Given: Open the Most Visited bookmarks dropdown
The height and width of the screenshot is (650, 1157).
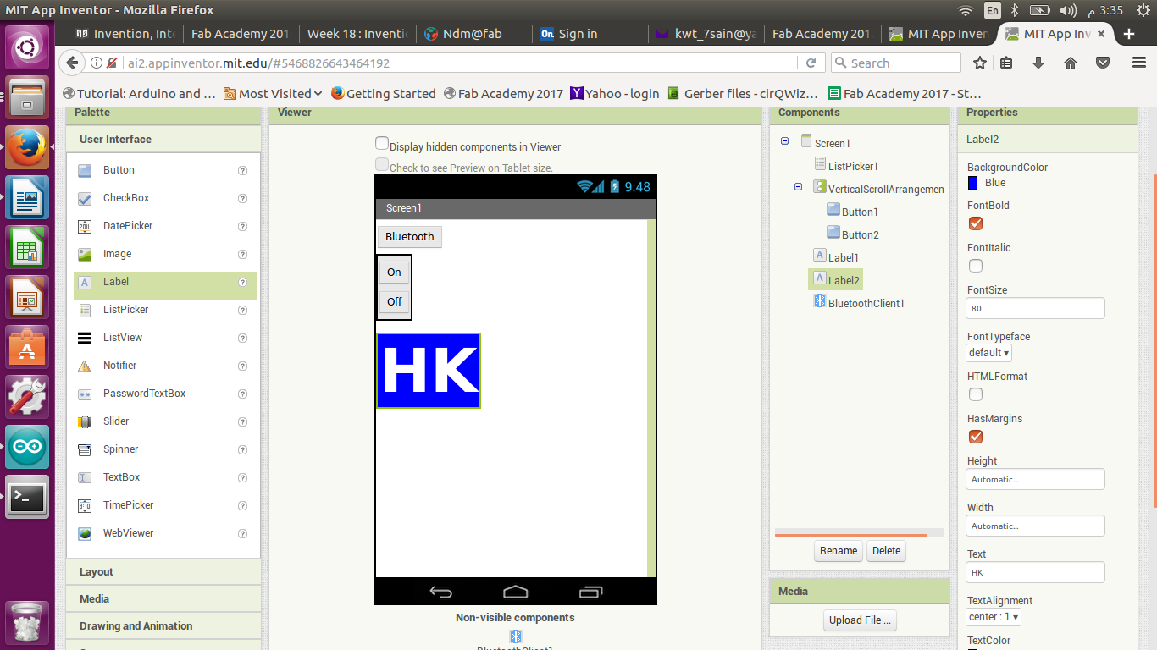Looking at the screenshot, I should click(x=273, y=94).
